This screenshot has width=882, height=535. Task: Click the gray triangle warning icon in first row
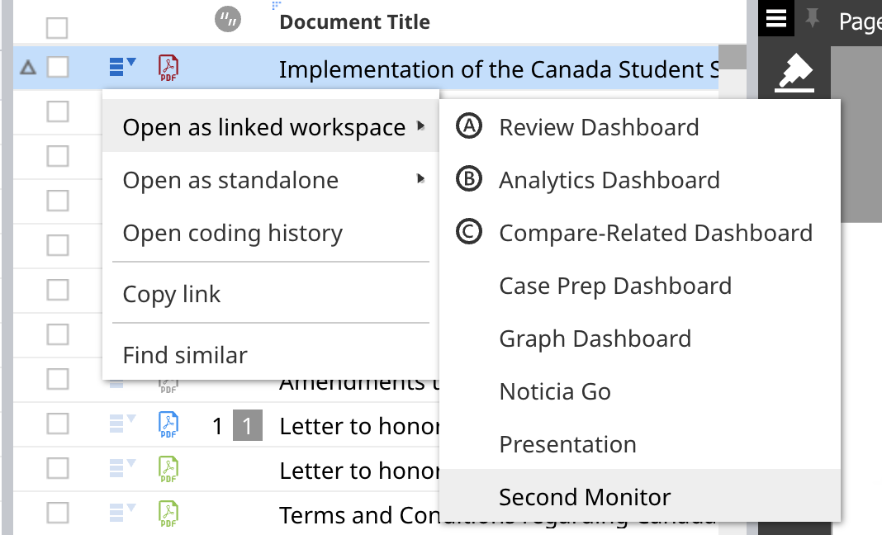tap(28, 68)
